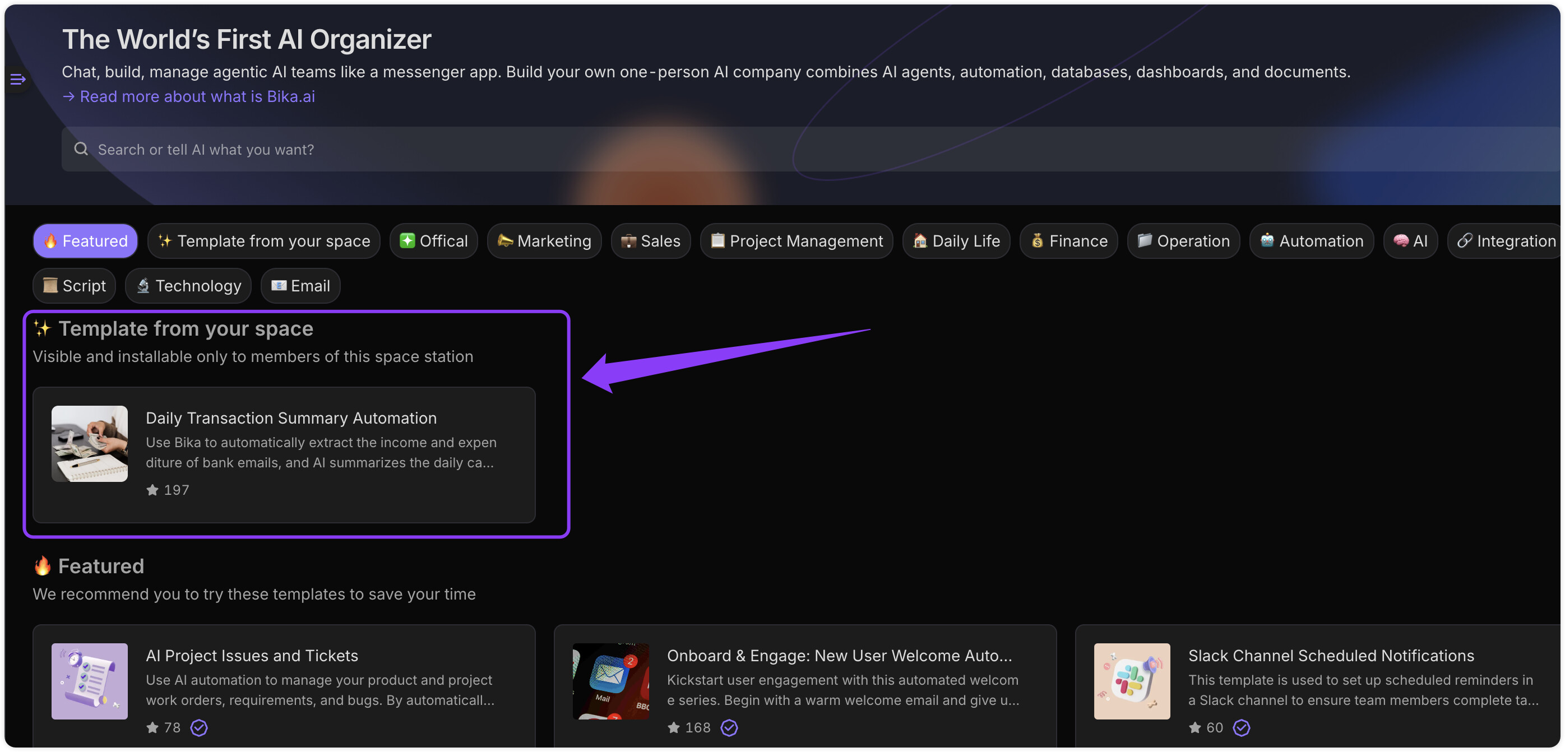Click the Slack Channel card description text
Screen dimensions: 1565x752
tap(1363, 690)
